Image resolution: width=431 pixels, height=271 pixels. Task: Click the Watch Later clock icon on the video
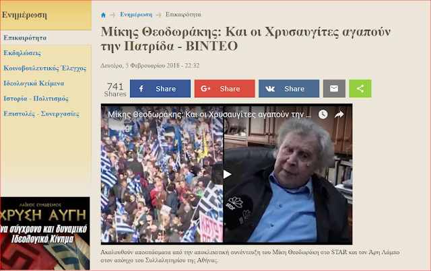pos(323,114)
